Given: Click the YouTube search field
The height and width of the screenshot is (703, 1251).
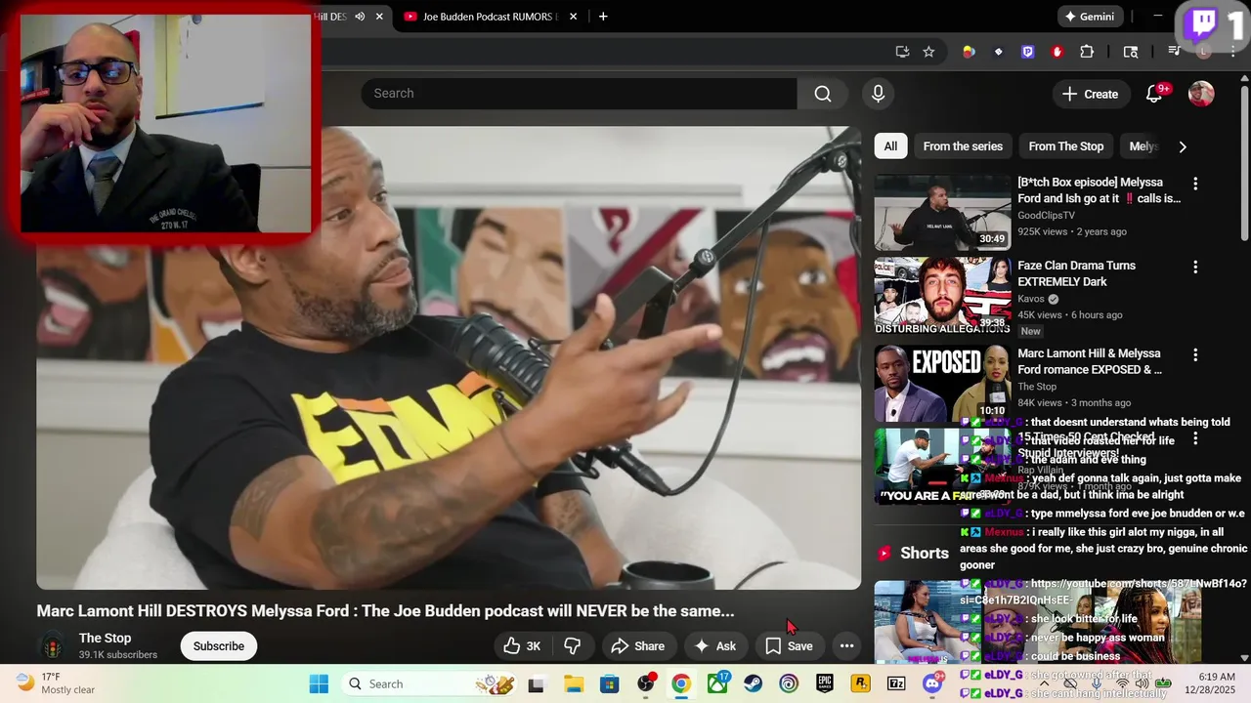Looking at the screenshot, I should coord(579,94).
